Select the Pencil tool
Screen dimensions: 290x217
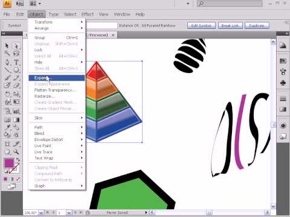(16, 78)
